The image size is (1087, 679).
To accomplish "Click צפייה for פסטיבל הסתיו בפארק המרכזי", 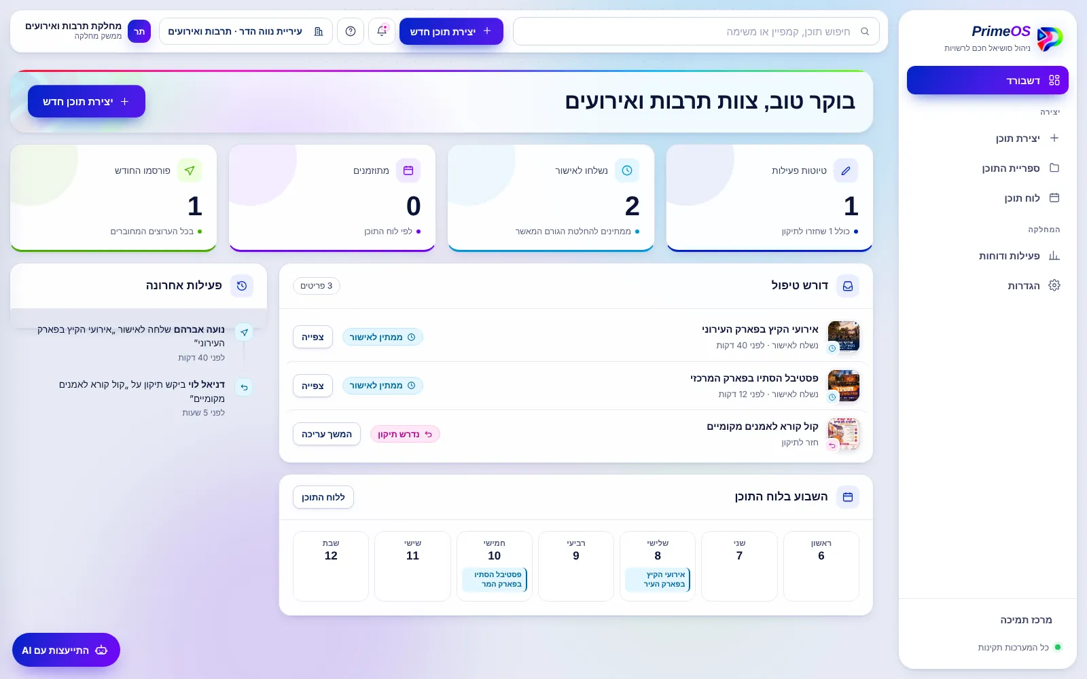I will (x=313, y=386).
